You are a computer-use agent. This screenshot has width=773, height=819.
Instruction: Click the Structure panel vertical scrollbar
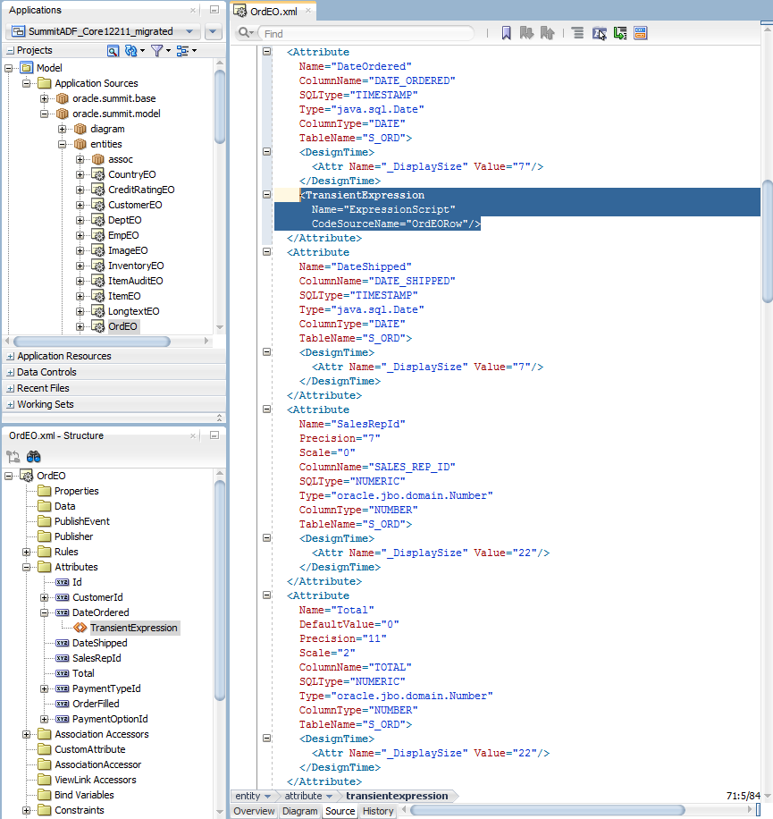220,590
